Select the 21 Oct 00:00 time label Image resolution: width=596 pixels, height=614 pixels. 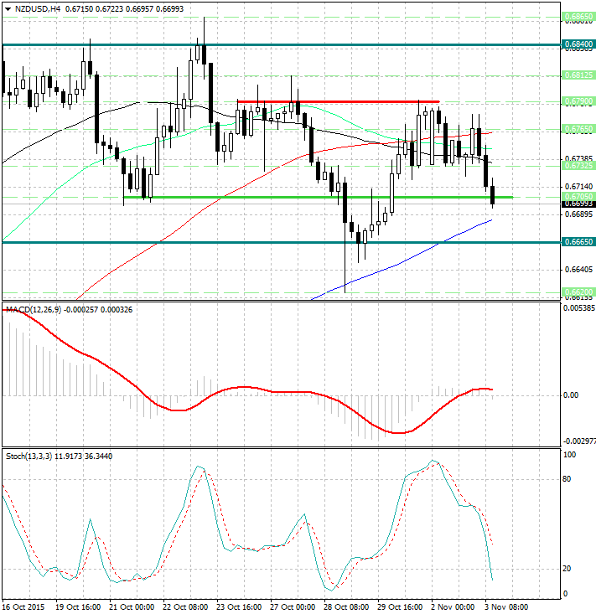click(x=132, y=607)
